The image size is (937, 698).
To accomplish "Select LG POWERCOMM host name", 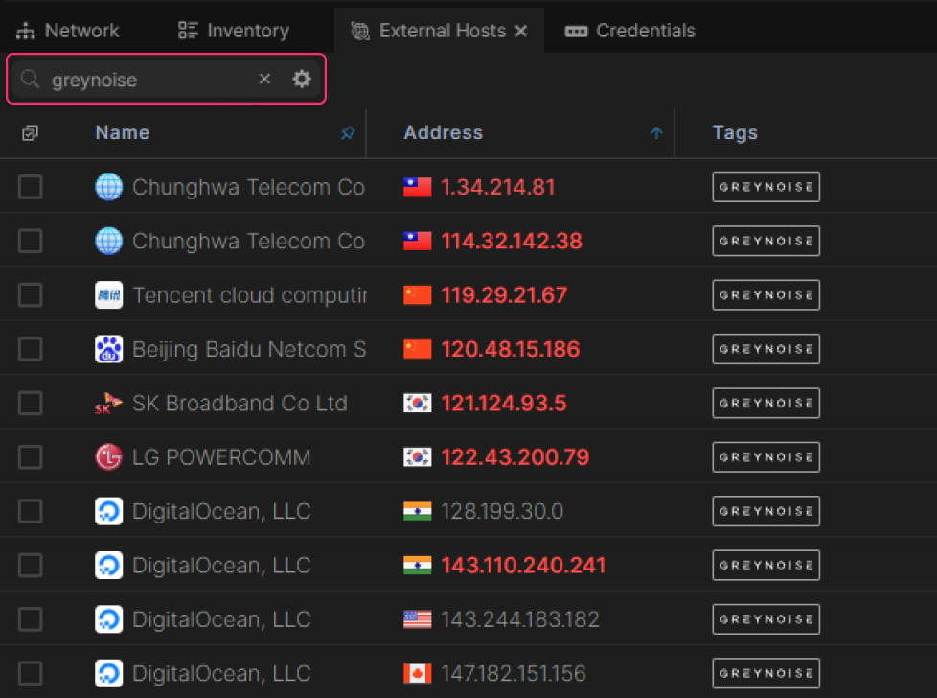I will tap(221, 457).
